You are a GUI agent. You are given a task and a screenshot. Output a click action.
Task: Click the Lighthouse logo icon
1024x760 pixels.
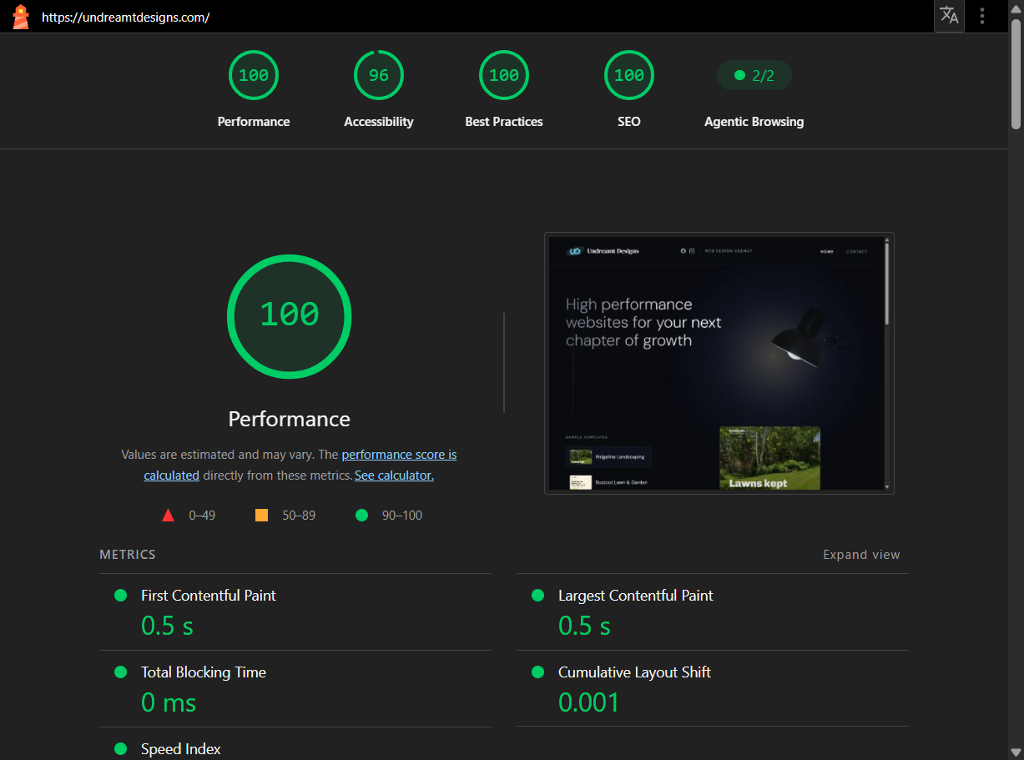pyautogui.click(x=21, y=17)
